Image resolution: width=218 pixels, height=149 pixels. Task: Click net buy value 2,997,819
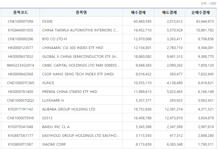[x=206, y=127]
